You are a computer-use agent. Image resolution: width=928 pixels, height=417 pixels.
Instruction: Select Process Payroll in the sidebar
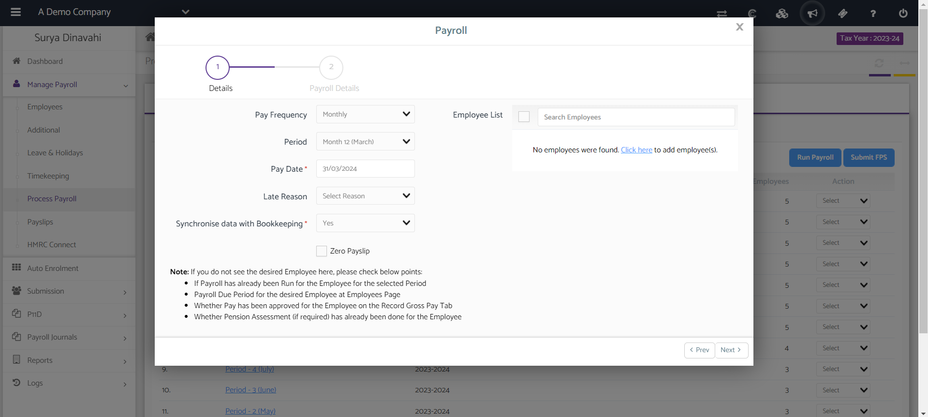52,199
